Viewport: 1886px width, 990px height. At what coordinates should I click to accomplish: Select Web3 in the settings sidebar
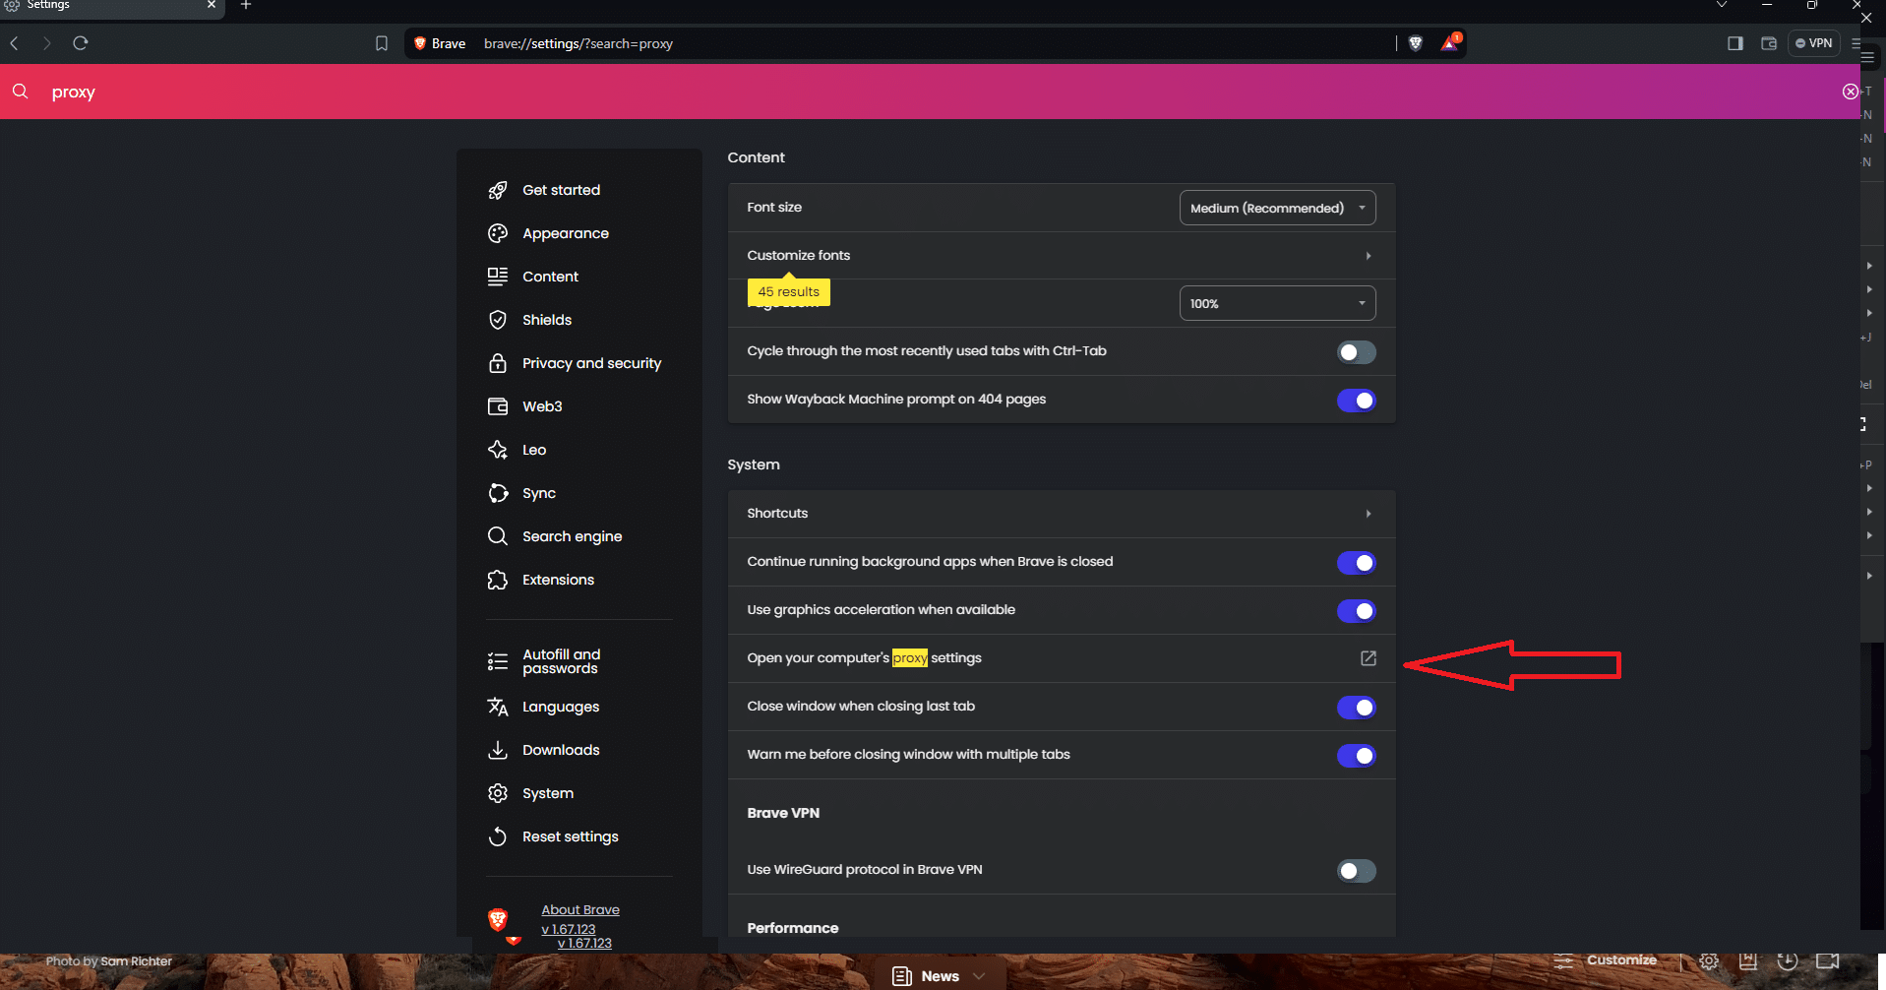coord(542,405)
